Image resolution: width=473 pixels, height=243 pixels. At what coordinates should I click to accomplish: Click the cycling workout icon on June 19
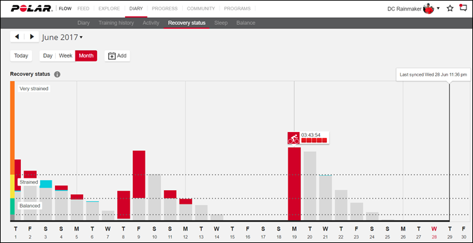293,138
